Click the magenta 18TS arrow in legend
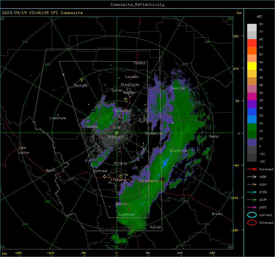 tap(252, 207)
